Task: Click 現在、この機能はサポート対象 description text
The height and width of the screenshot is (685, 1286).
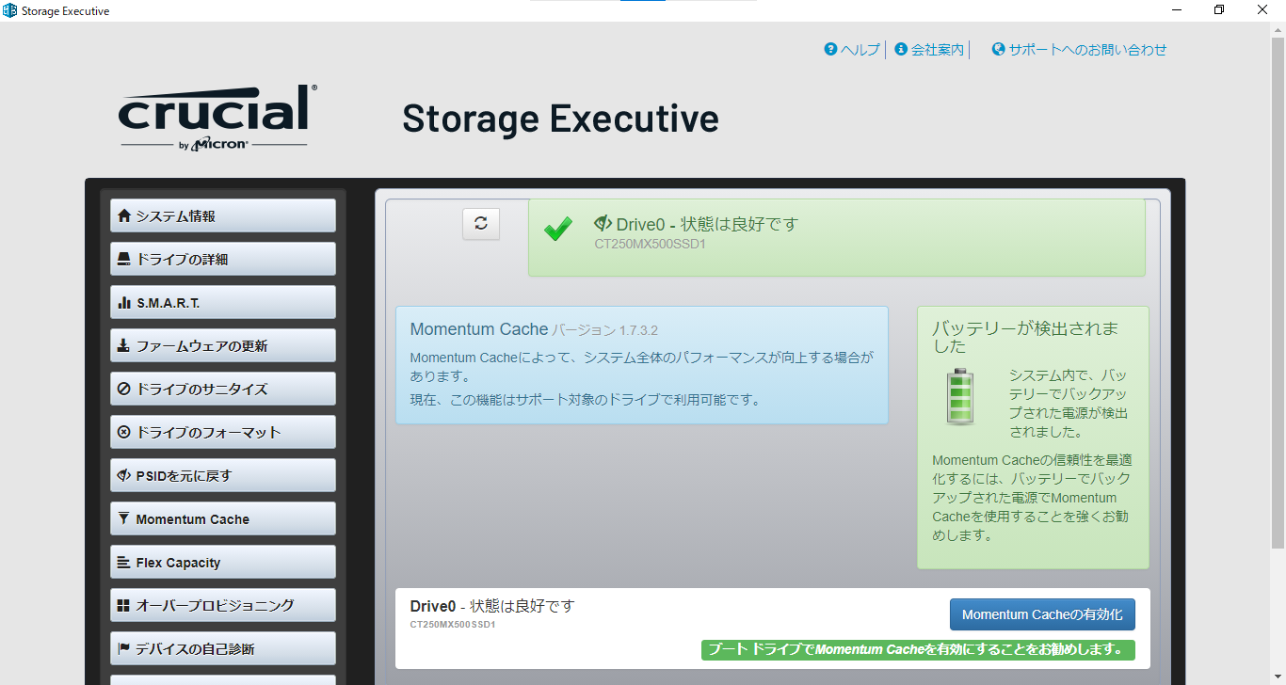Action: 585,400
